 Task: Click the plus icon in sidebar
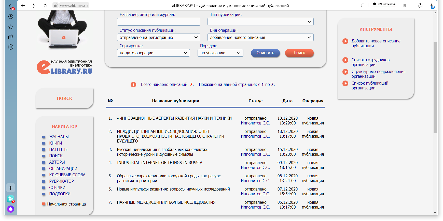11,188
